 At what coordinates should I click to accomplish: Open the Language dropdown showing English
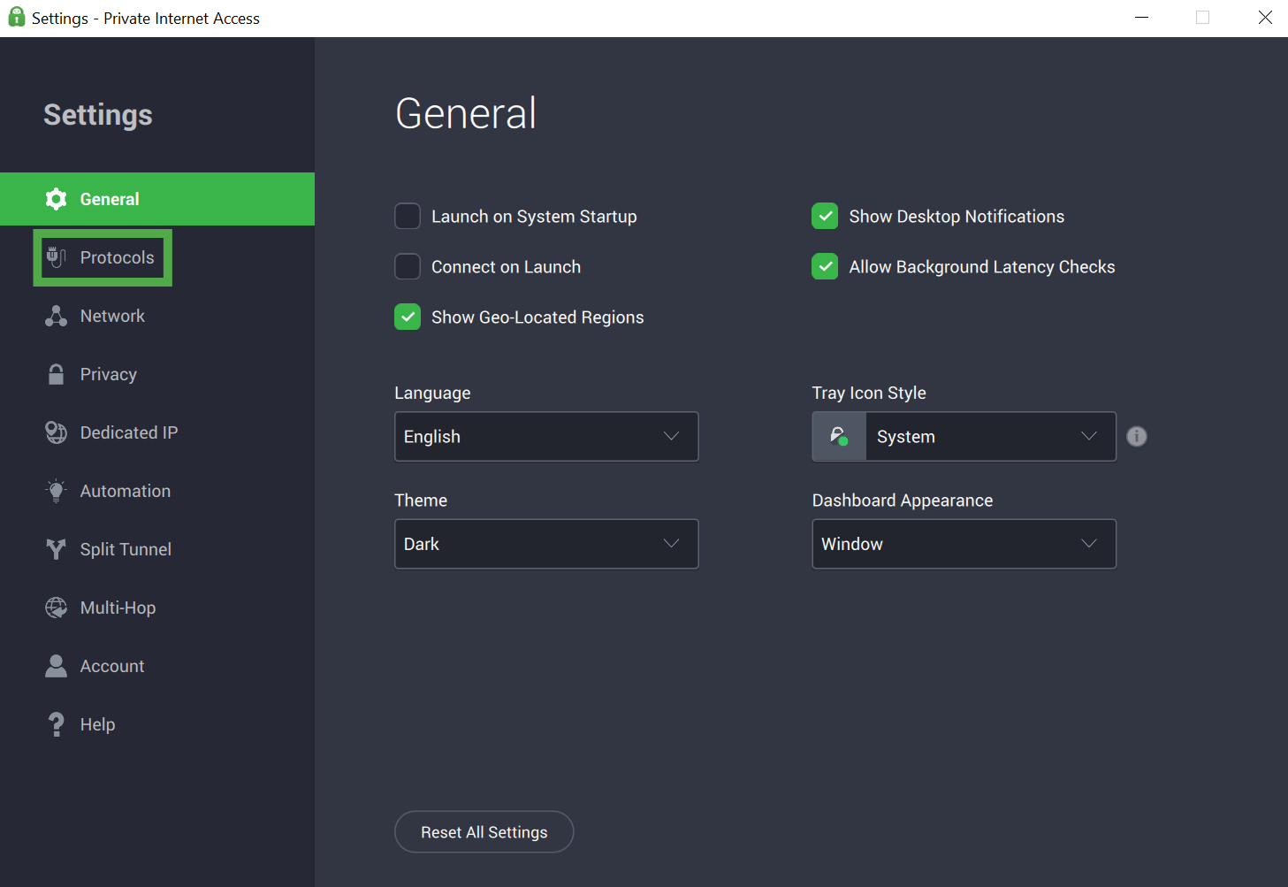click(x=546, y=436)
